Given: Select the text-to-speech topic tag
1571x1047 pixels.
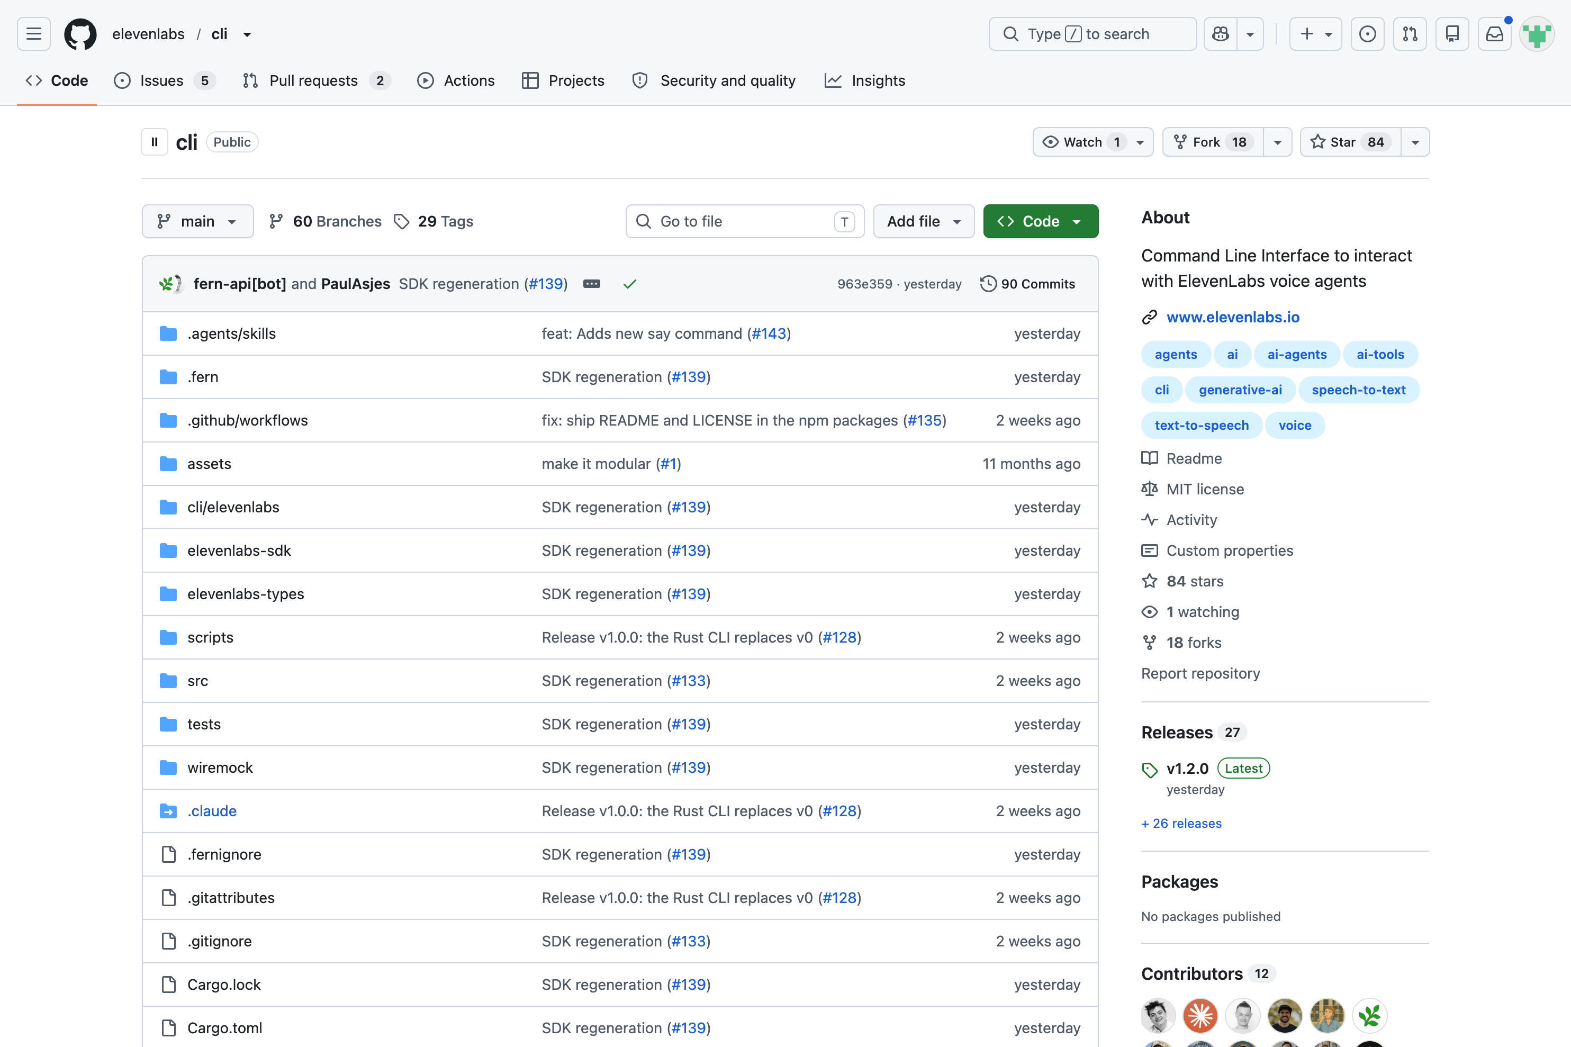Looking at the screenshot, I should pos(1201,426).
